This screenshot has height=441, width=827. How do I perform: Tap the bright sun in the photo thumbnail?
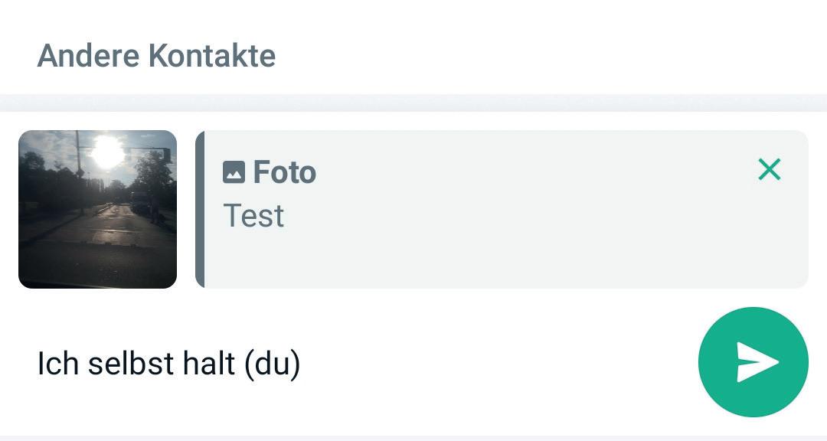106,152
